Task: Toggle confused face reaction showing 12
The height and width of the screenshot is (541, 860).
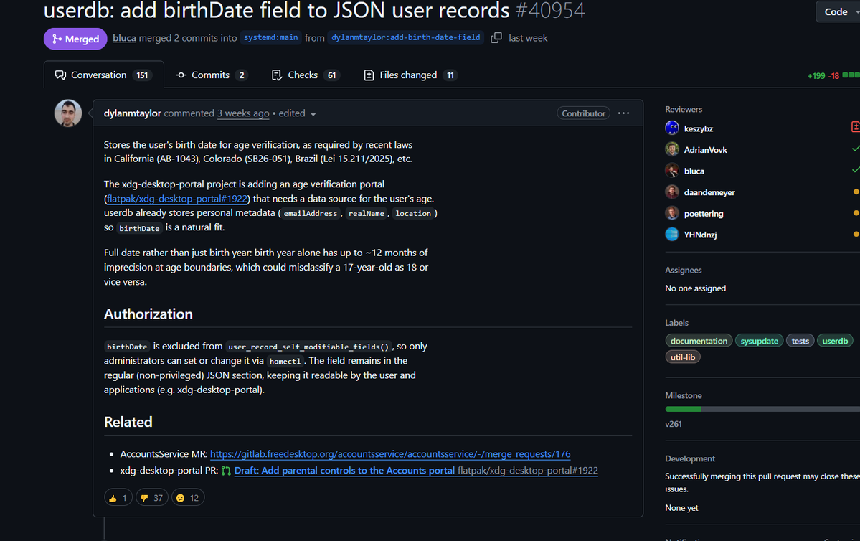Action: coord(188,498)
